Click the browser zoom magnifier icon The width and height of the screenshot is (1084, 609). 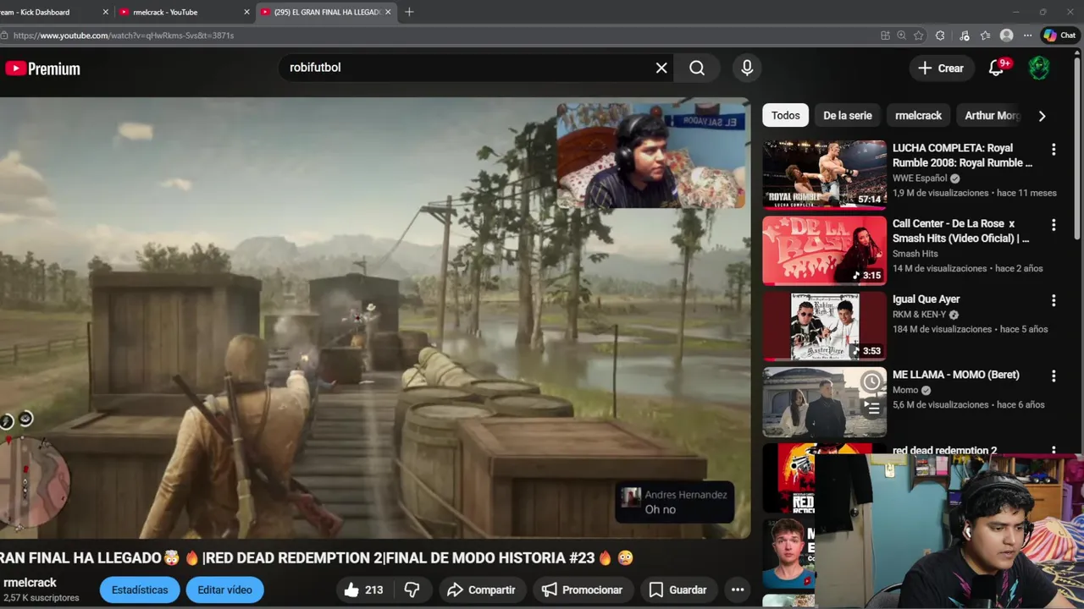(x=902, y=36)
